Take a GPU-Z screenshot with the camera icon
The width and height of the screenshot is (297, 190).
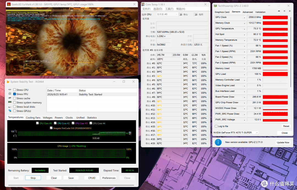tap(279, 11)
